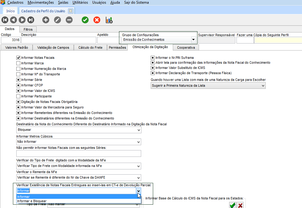
Task: Open Validação de Campos tab
Action: click(53, 47)
